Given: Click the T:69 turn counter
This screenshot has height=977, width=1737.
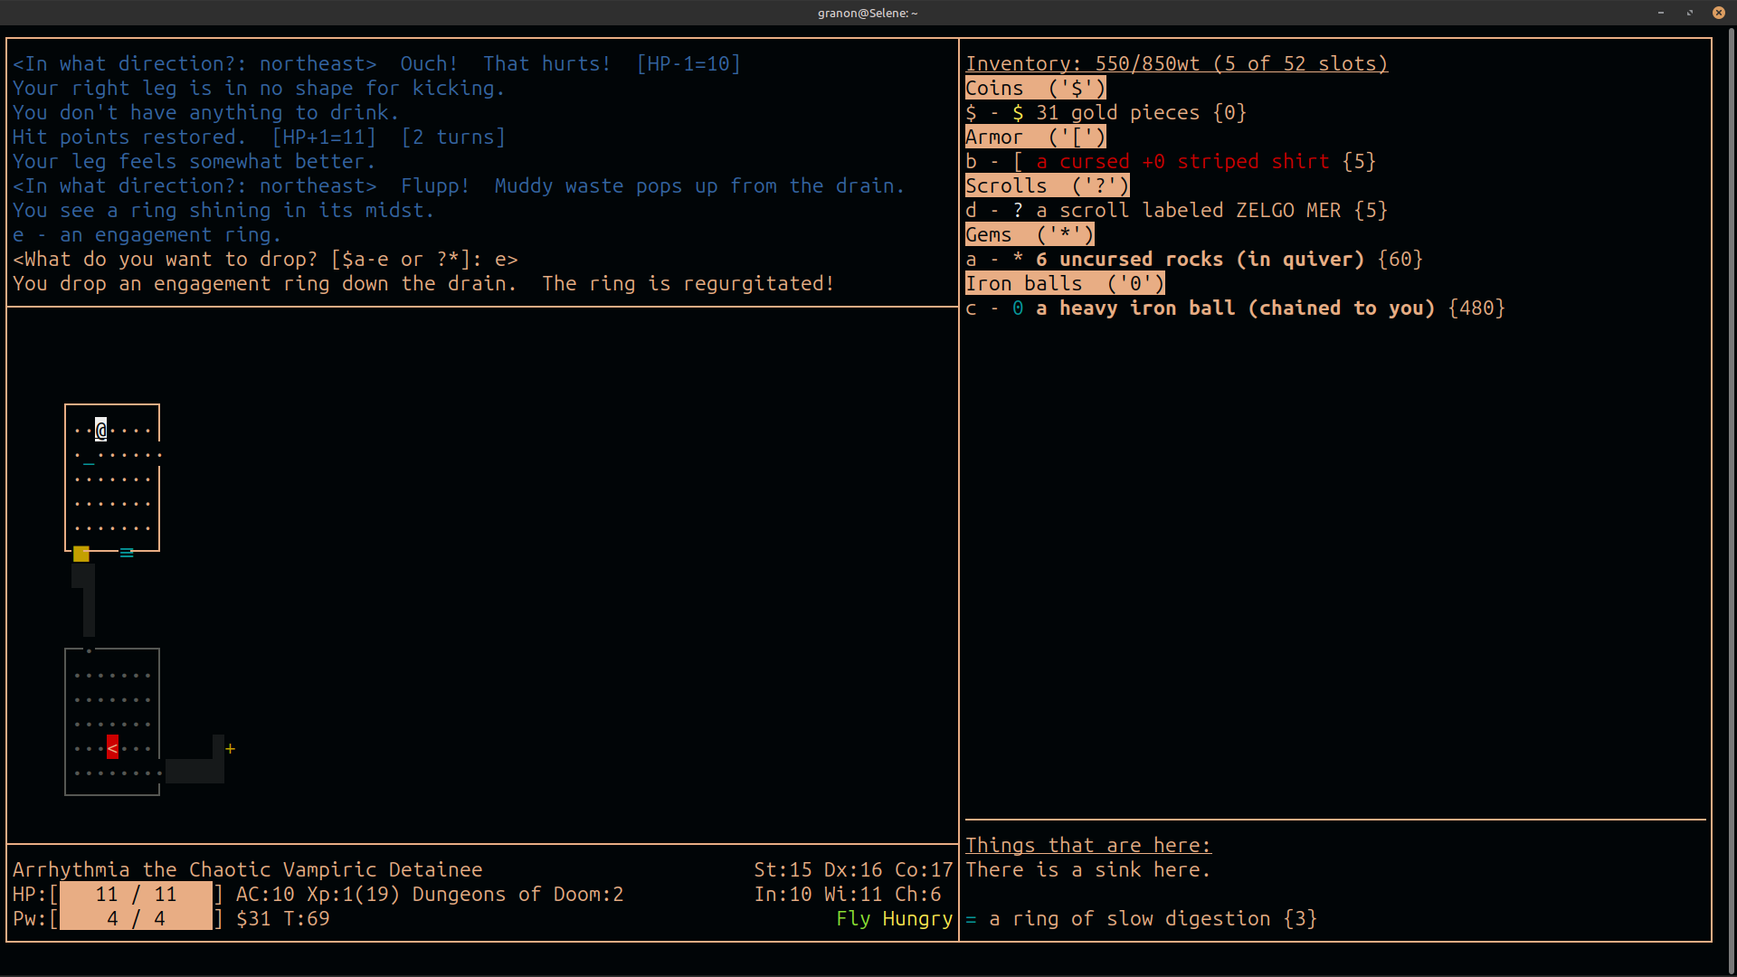Looking at the screenshot, I should 307,919.
